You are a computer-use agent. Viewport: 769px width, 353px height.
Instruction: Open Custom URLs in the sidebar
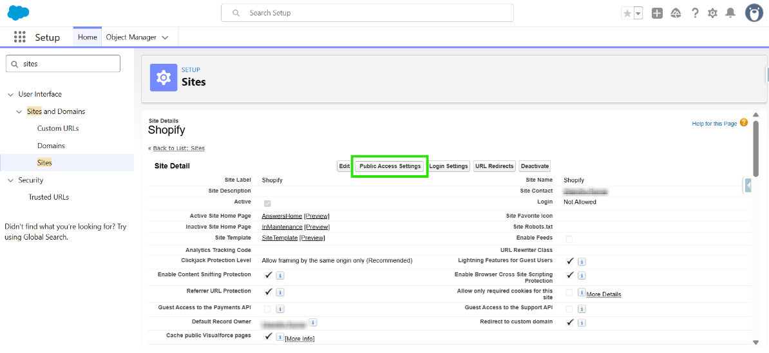[x=58, y=128]
